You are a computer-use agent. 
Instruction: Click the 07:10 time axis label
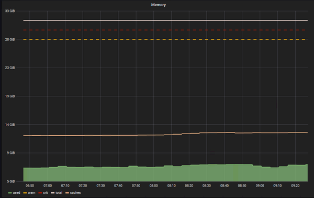tap(65, 186)
